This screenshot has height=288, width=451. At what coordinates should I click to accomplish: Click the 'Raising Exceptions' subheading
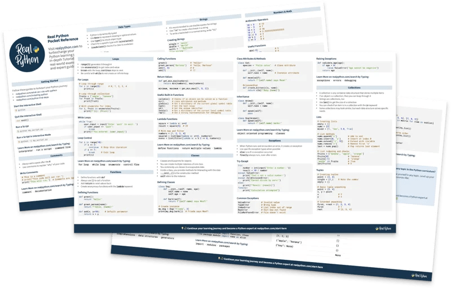pos(326,59)
